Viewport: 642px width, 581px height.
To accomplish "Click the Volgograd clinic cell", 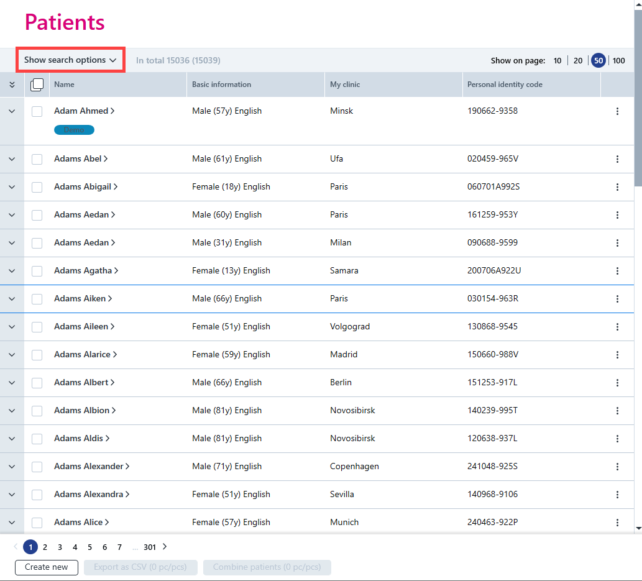I will [x=350, y=327].
